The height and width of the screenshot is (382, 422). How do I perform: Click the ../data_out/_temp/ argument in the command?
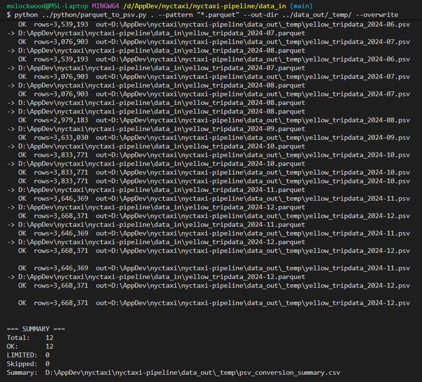317,15
